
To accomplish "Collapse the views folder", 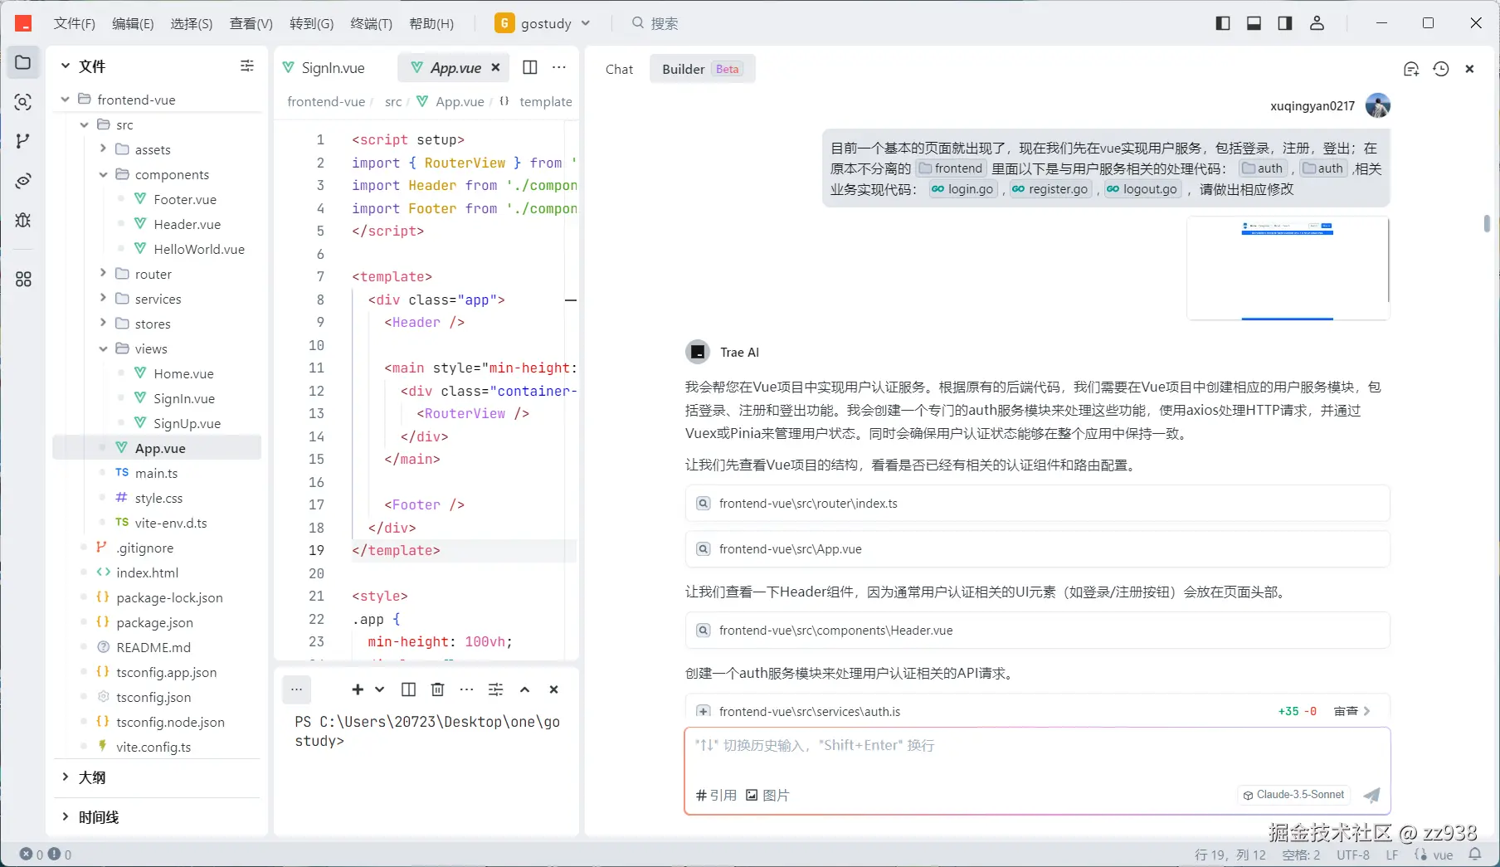I will [103, 348].
